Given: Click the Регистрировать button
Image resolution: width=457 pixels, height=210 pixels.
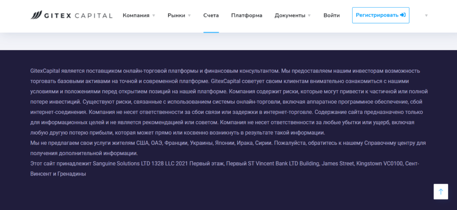Looking at the screenshot, I should coord(381,15).
